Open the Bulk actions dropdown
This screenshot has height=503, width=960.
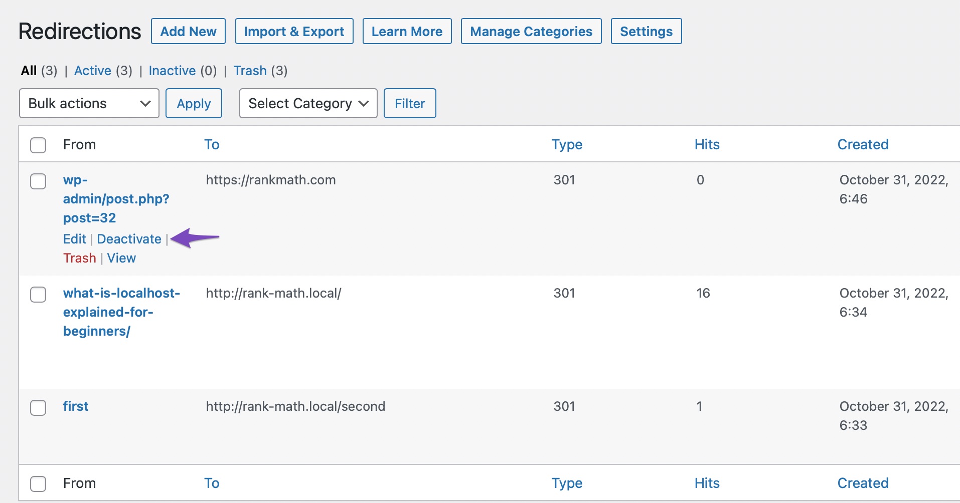click(x=89, y=103)
